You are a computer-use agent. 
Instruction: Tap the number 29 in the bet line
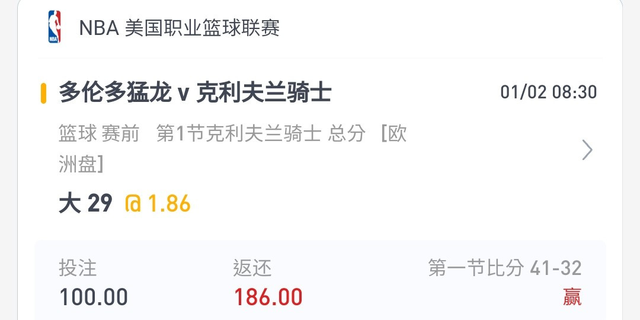[x=100, y=203]
